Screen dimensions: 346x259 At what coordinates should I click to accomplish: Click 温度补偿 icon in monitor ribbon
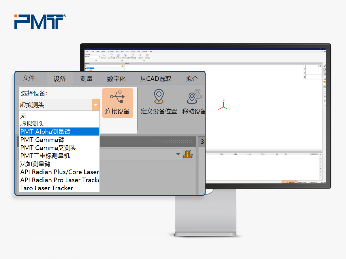pyautogui.click(x=141, y=55)
